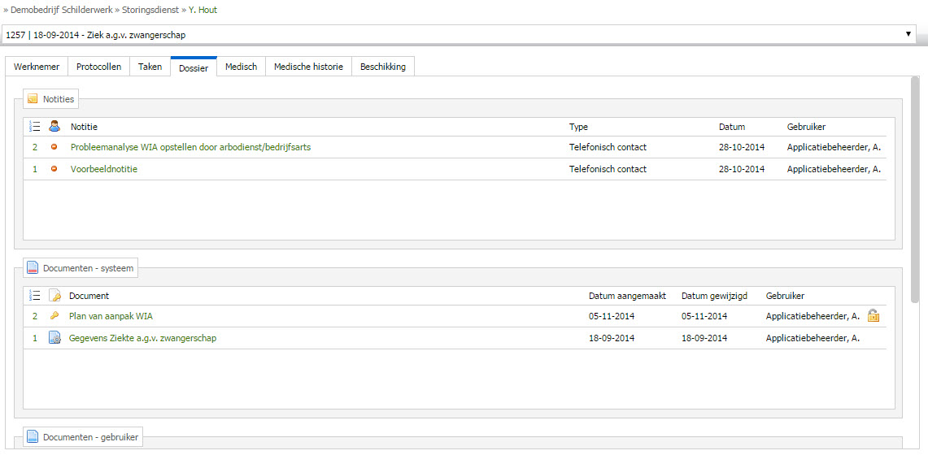The image size is (928, 455).
Task: Click row number 2 of Probleemanalyse note
Action: click(35, 147)
